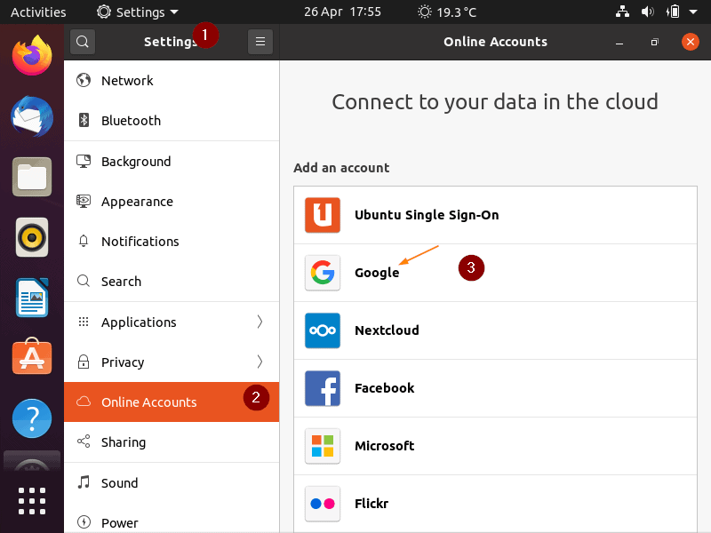711x533 pixels.
Task: Open the hamburger menu in Settings header
Action: 260,42
